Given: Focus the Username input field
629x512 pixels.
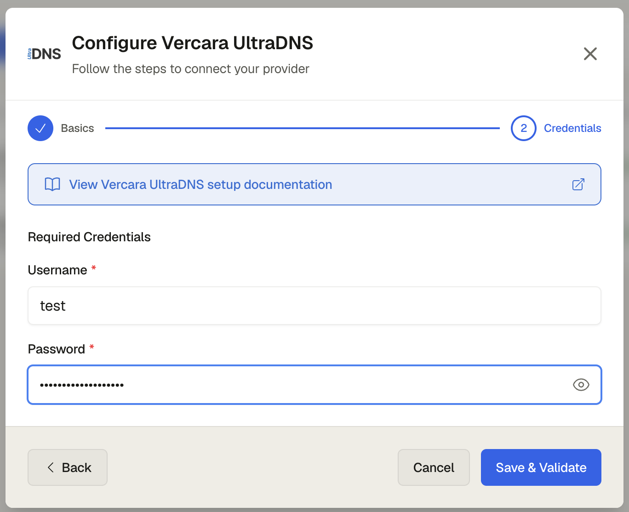Looking at the screenshot, I should point(314,306).
